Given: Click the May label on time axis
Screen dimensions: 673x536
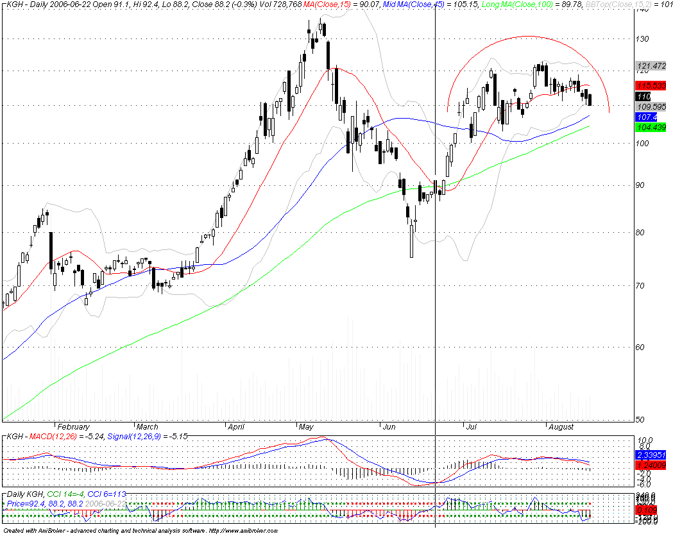Looking at the screenshot, I should 306,426.
